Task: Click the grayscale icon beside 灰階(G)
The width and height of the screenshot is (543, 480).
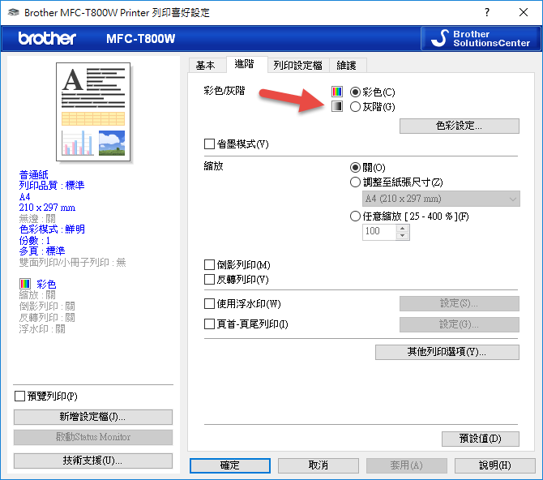Action: pos(337,106)
